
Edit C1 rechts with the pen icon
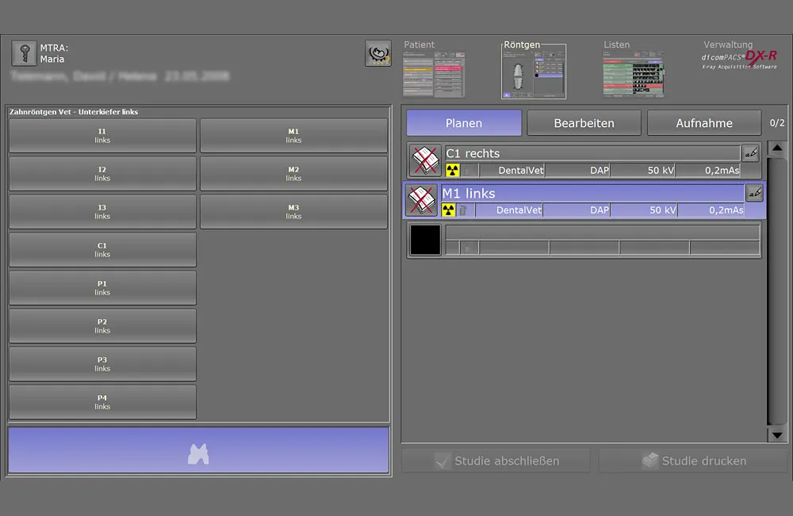pyautogui.click(x=750, y=153)
